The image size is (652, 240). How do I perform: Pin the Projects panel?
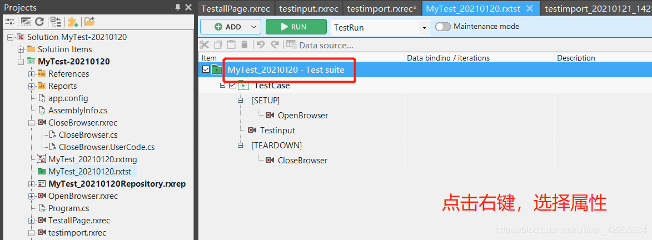click(x=178, y=7)
